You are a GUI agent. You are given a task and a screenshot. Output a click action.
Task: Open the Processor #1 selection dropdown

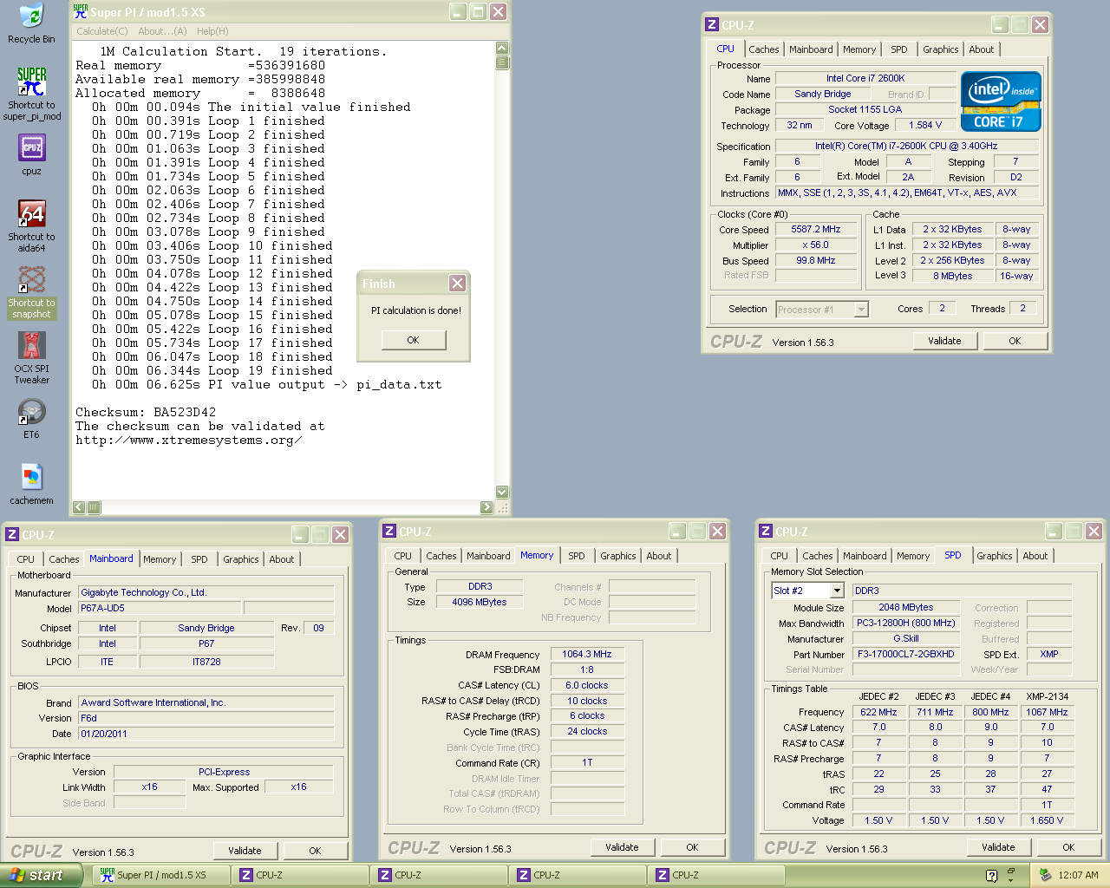coord(861,310)
